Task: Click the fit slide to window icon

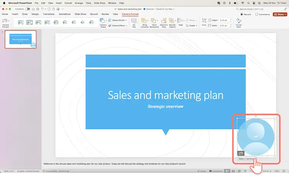Action: 284,171
